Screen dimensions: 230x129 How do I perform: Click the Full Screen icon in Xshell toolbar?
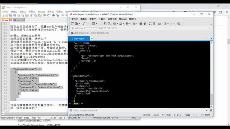[150, 24]
